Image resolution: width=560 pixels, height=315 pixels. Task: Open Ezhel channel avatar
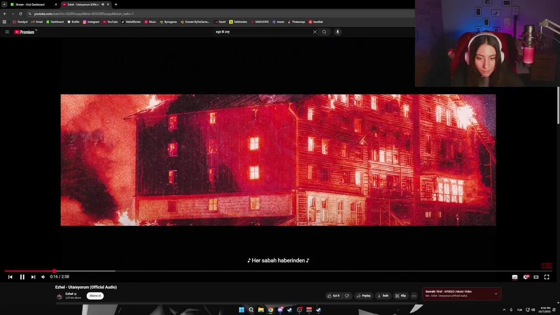click(x=59, y=296)
